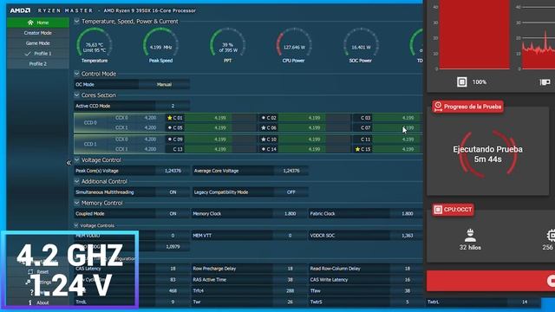The width and height of the screenshot is (555, 312).
Task: Toggle Simultaneous Multithreading ON value
Action: coord(173,192)
